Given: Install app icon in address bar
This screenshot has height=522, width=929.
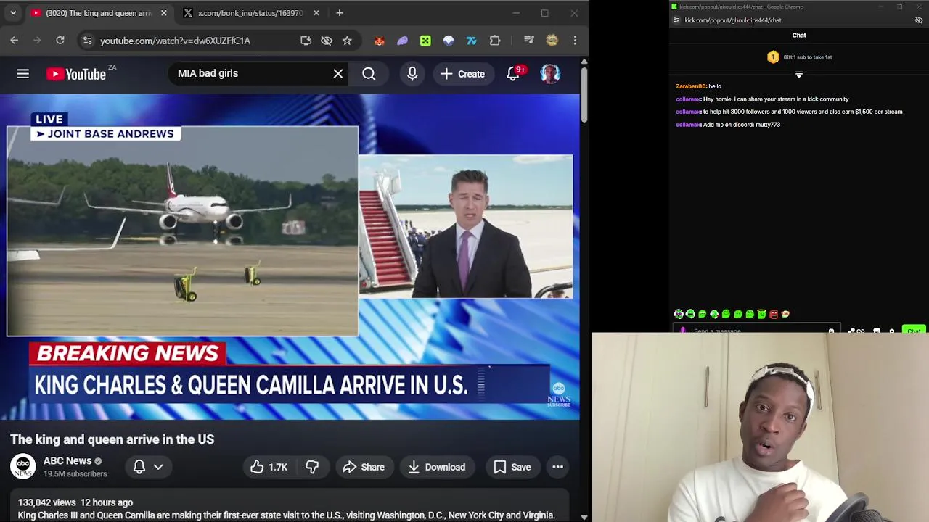Looking at the screenshot, I should click(306, 41).
